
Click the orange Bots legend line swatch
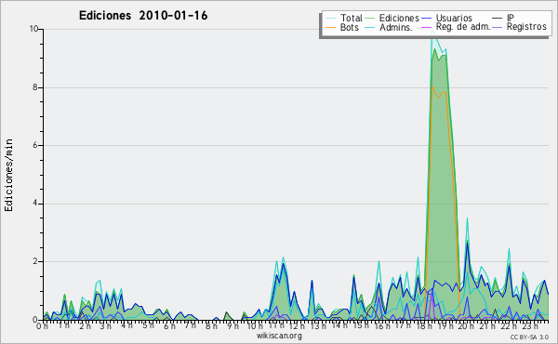coord(330,27)
